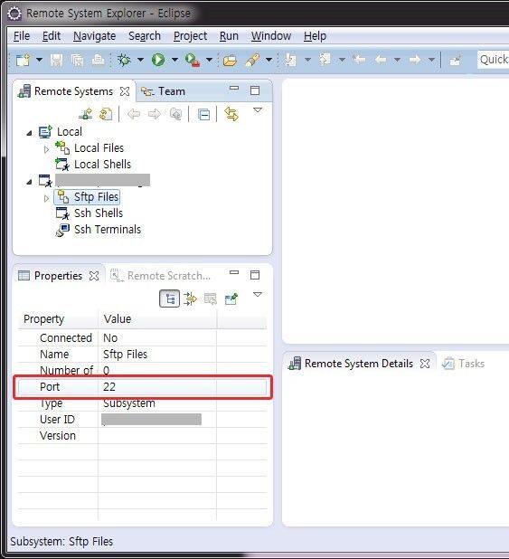Collapse the Local connection node
This screenshot has height=559, width=509.
(29, 133)
